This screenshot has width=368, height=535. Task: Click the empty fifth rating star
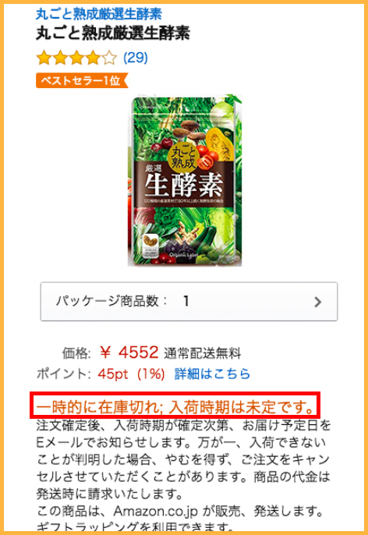pos(109,58)
